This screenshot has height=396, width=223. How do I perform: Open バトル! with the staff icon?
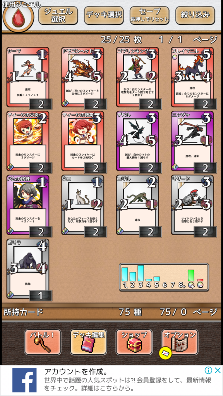[43, 342]
